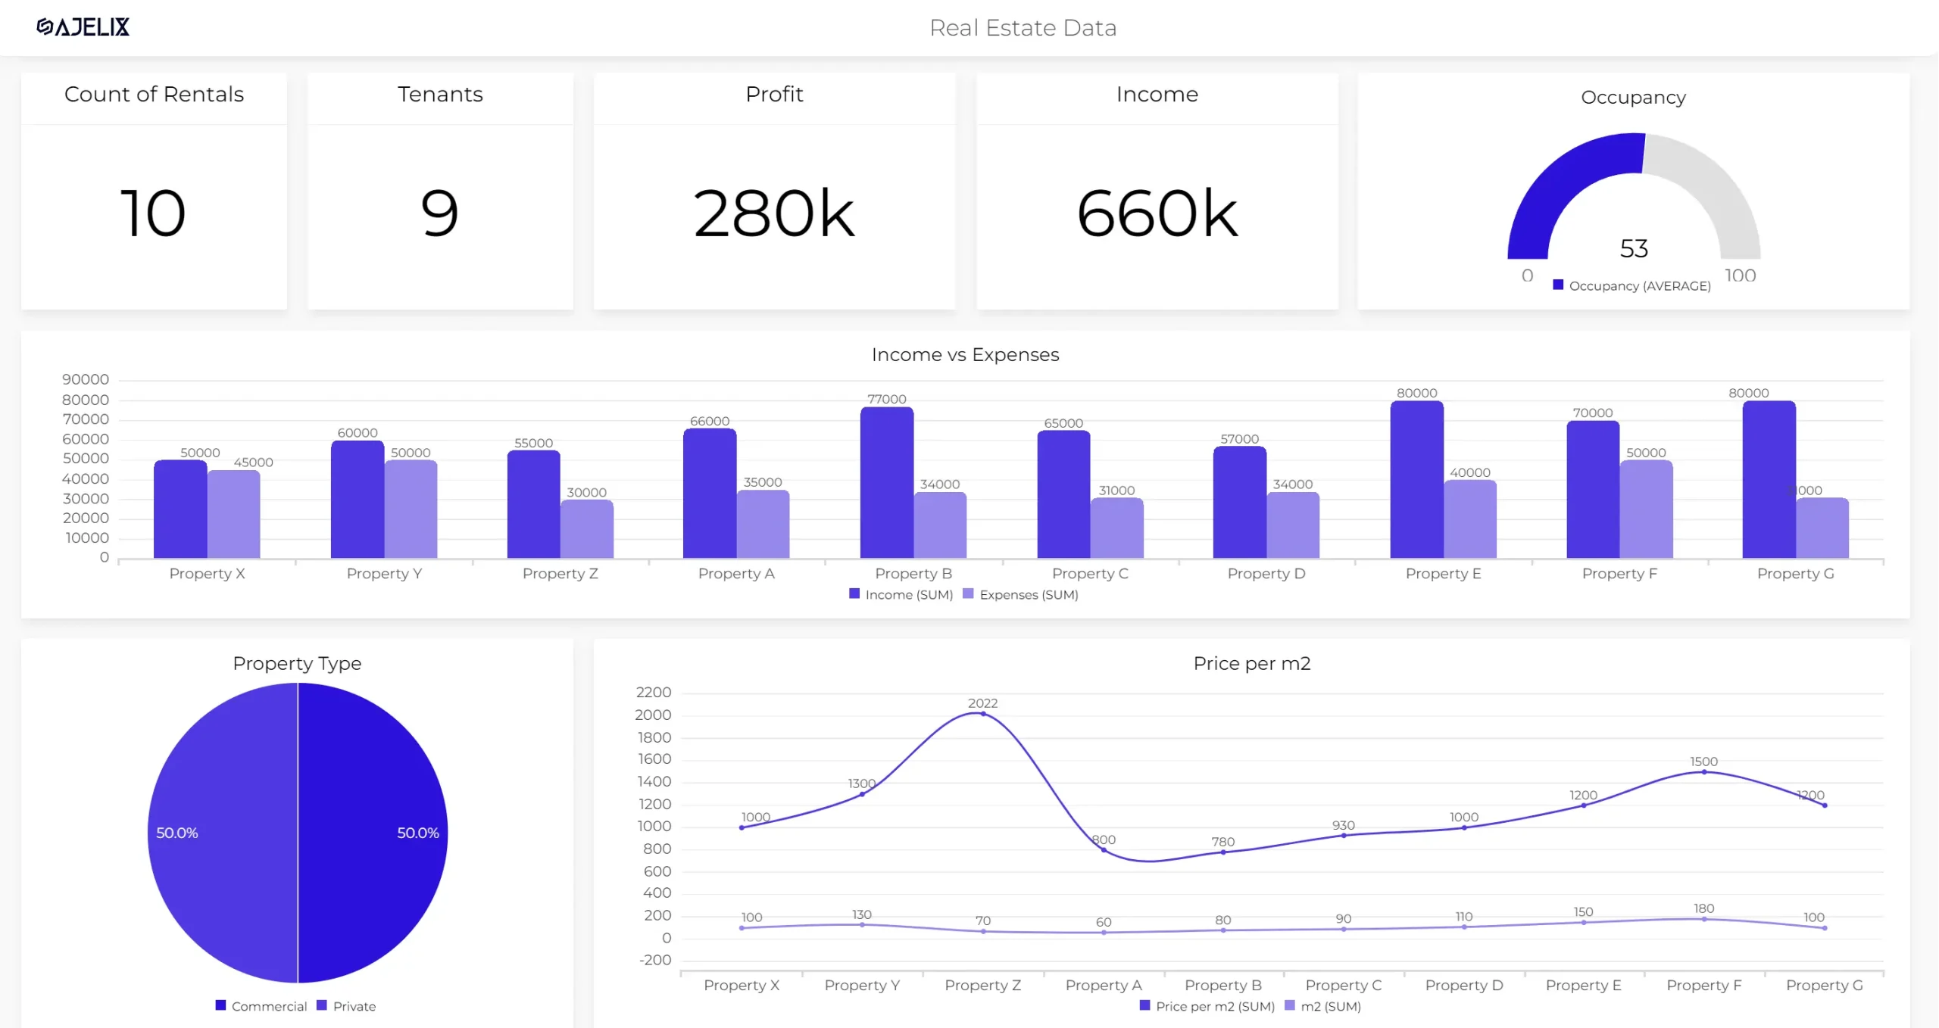Click the Count of Rentals card
This screenshot has height=1028, width=1939.
154,213
